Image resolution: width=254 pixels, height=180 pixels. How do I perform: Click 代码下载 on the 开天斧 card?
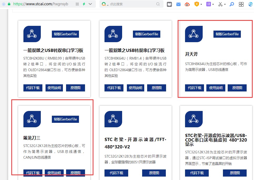click(x=195, y=88)
